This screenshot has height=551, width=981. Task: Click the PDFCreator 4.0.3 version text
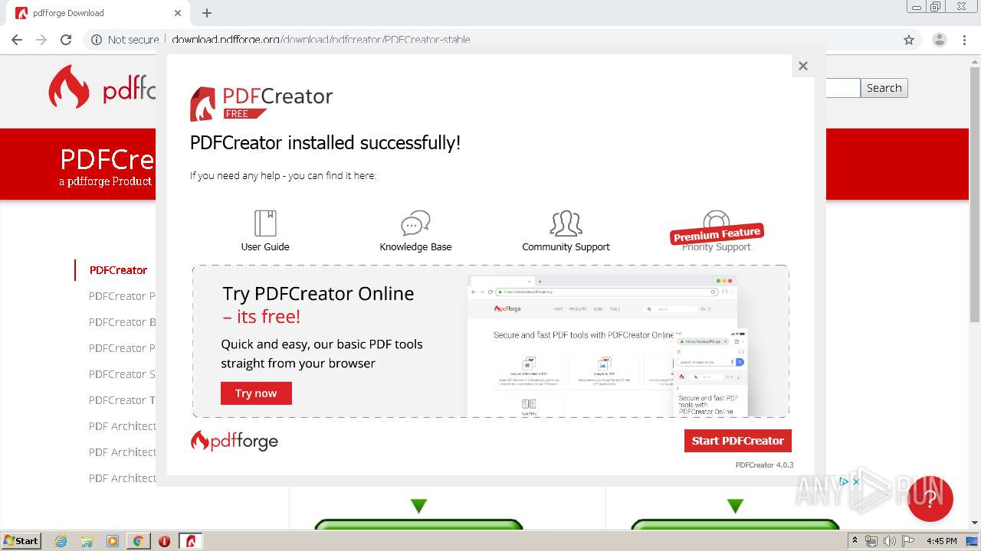764,465
